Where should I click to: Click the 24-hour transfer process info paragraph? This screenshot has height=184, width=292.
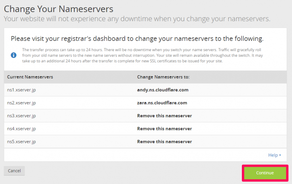[142, 55]
